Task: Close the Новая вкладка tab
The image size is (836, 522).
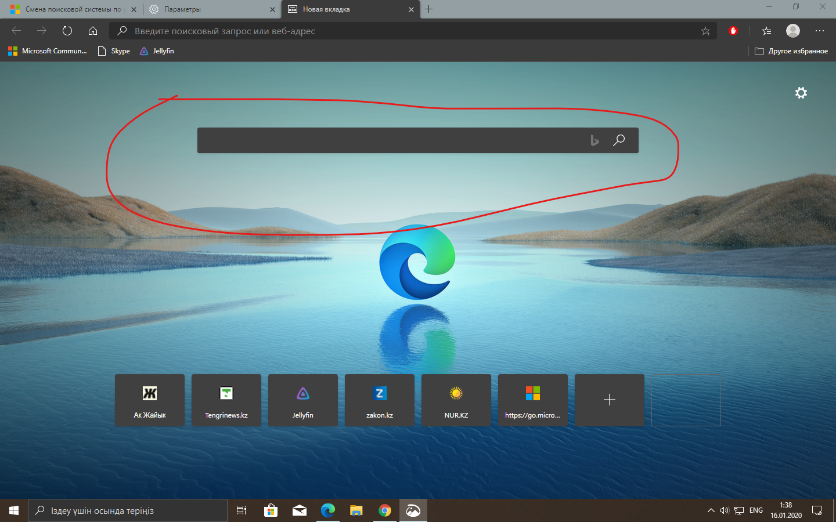Action: (x=411, y=9)
